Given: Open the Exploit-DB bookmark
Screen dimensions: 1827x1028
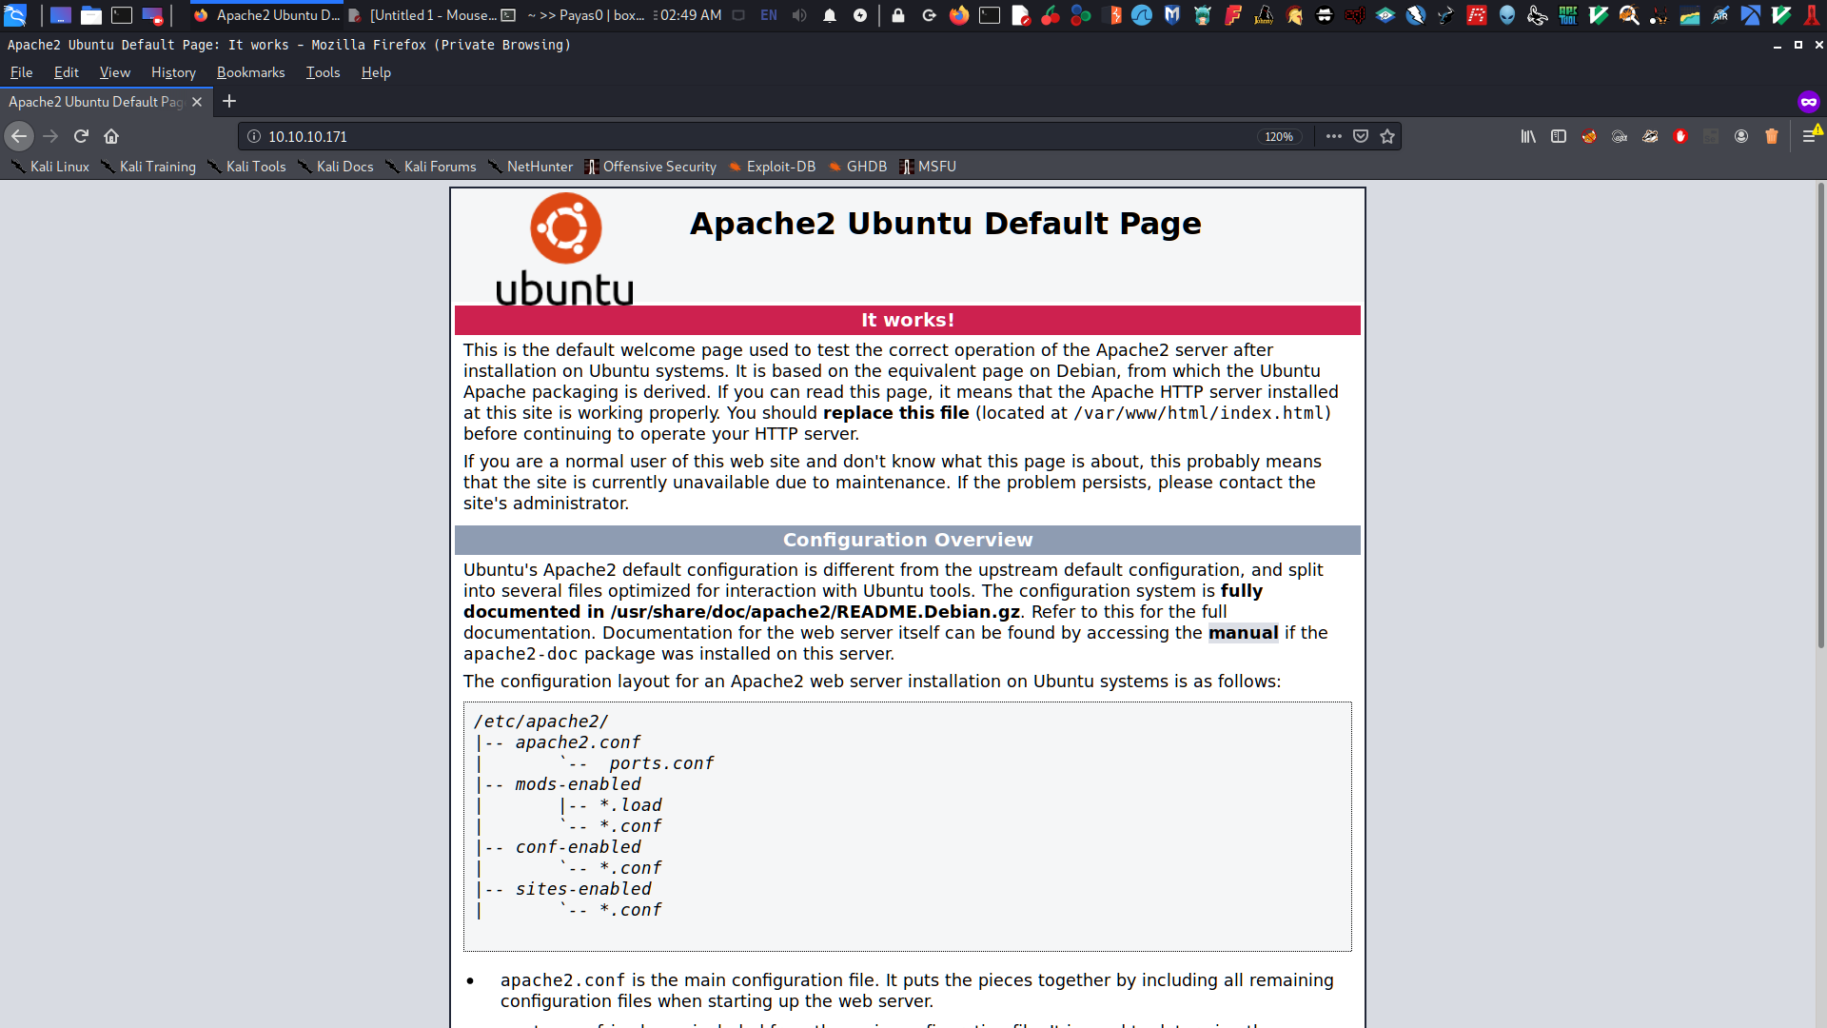Looking at the screenshot, I should click(x=772, y=167).
